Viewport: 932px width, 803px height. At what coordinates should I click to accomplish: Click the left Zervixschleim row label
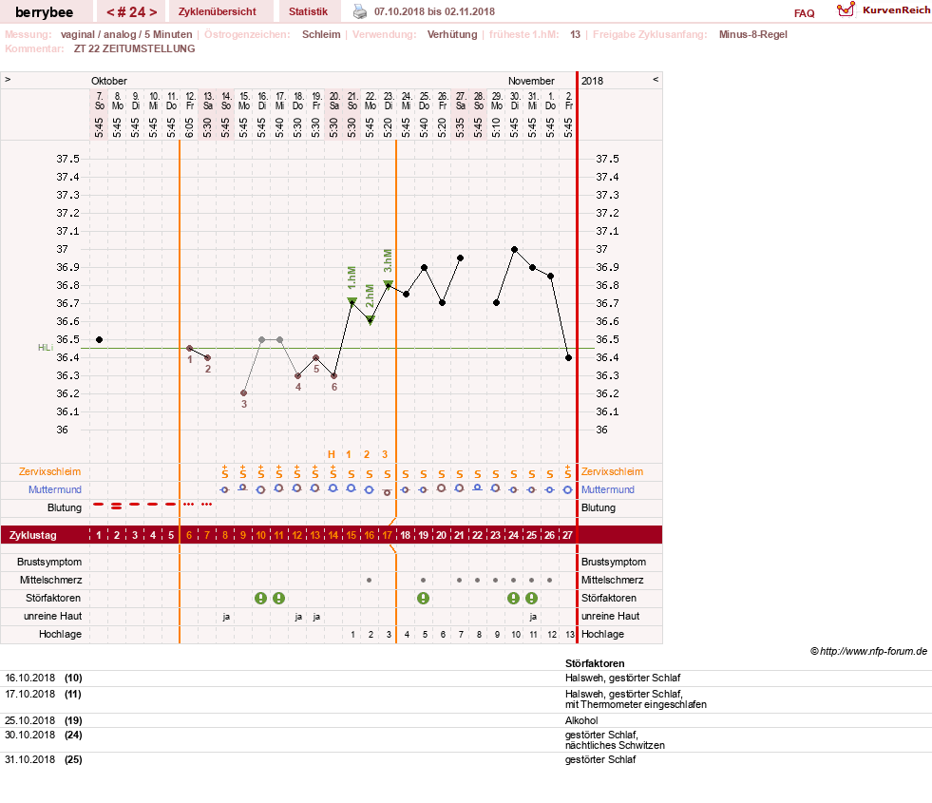[50, 471]
